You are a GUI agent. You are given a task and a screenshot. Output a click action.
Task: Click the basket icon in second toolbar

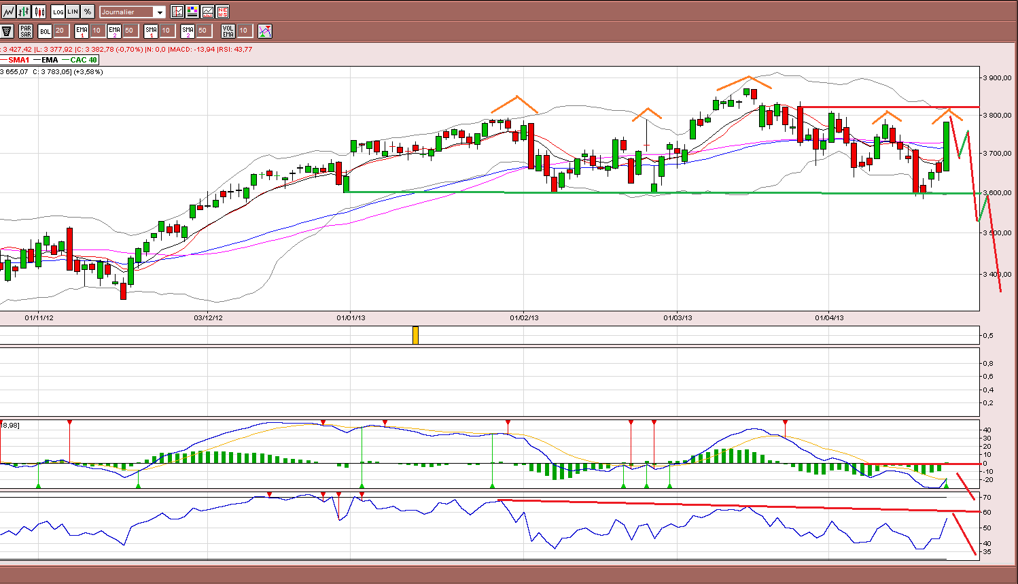point(7,31)
